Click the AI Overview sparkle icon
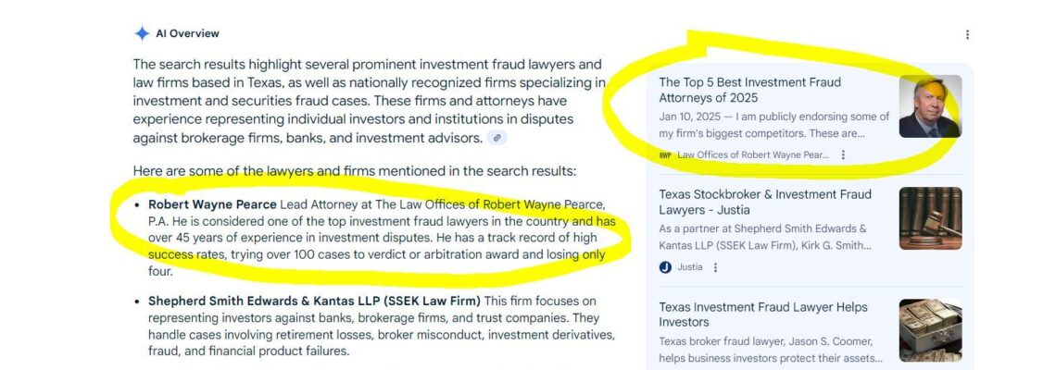Screen dimensions: 1056x370 click(x=142, y=33)
